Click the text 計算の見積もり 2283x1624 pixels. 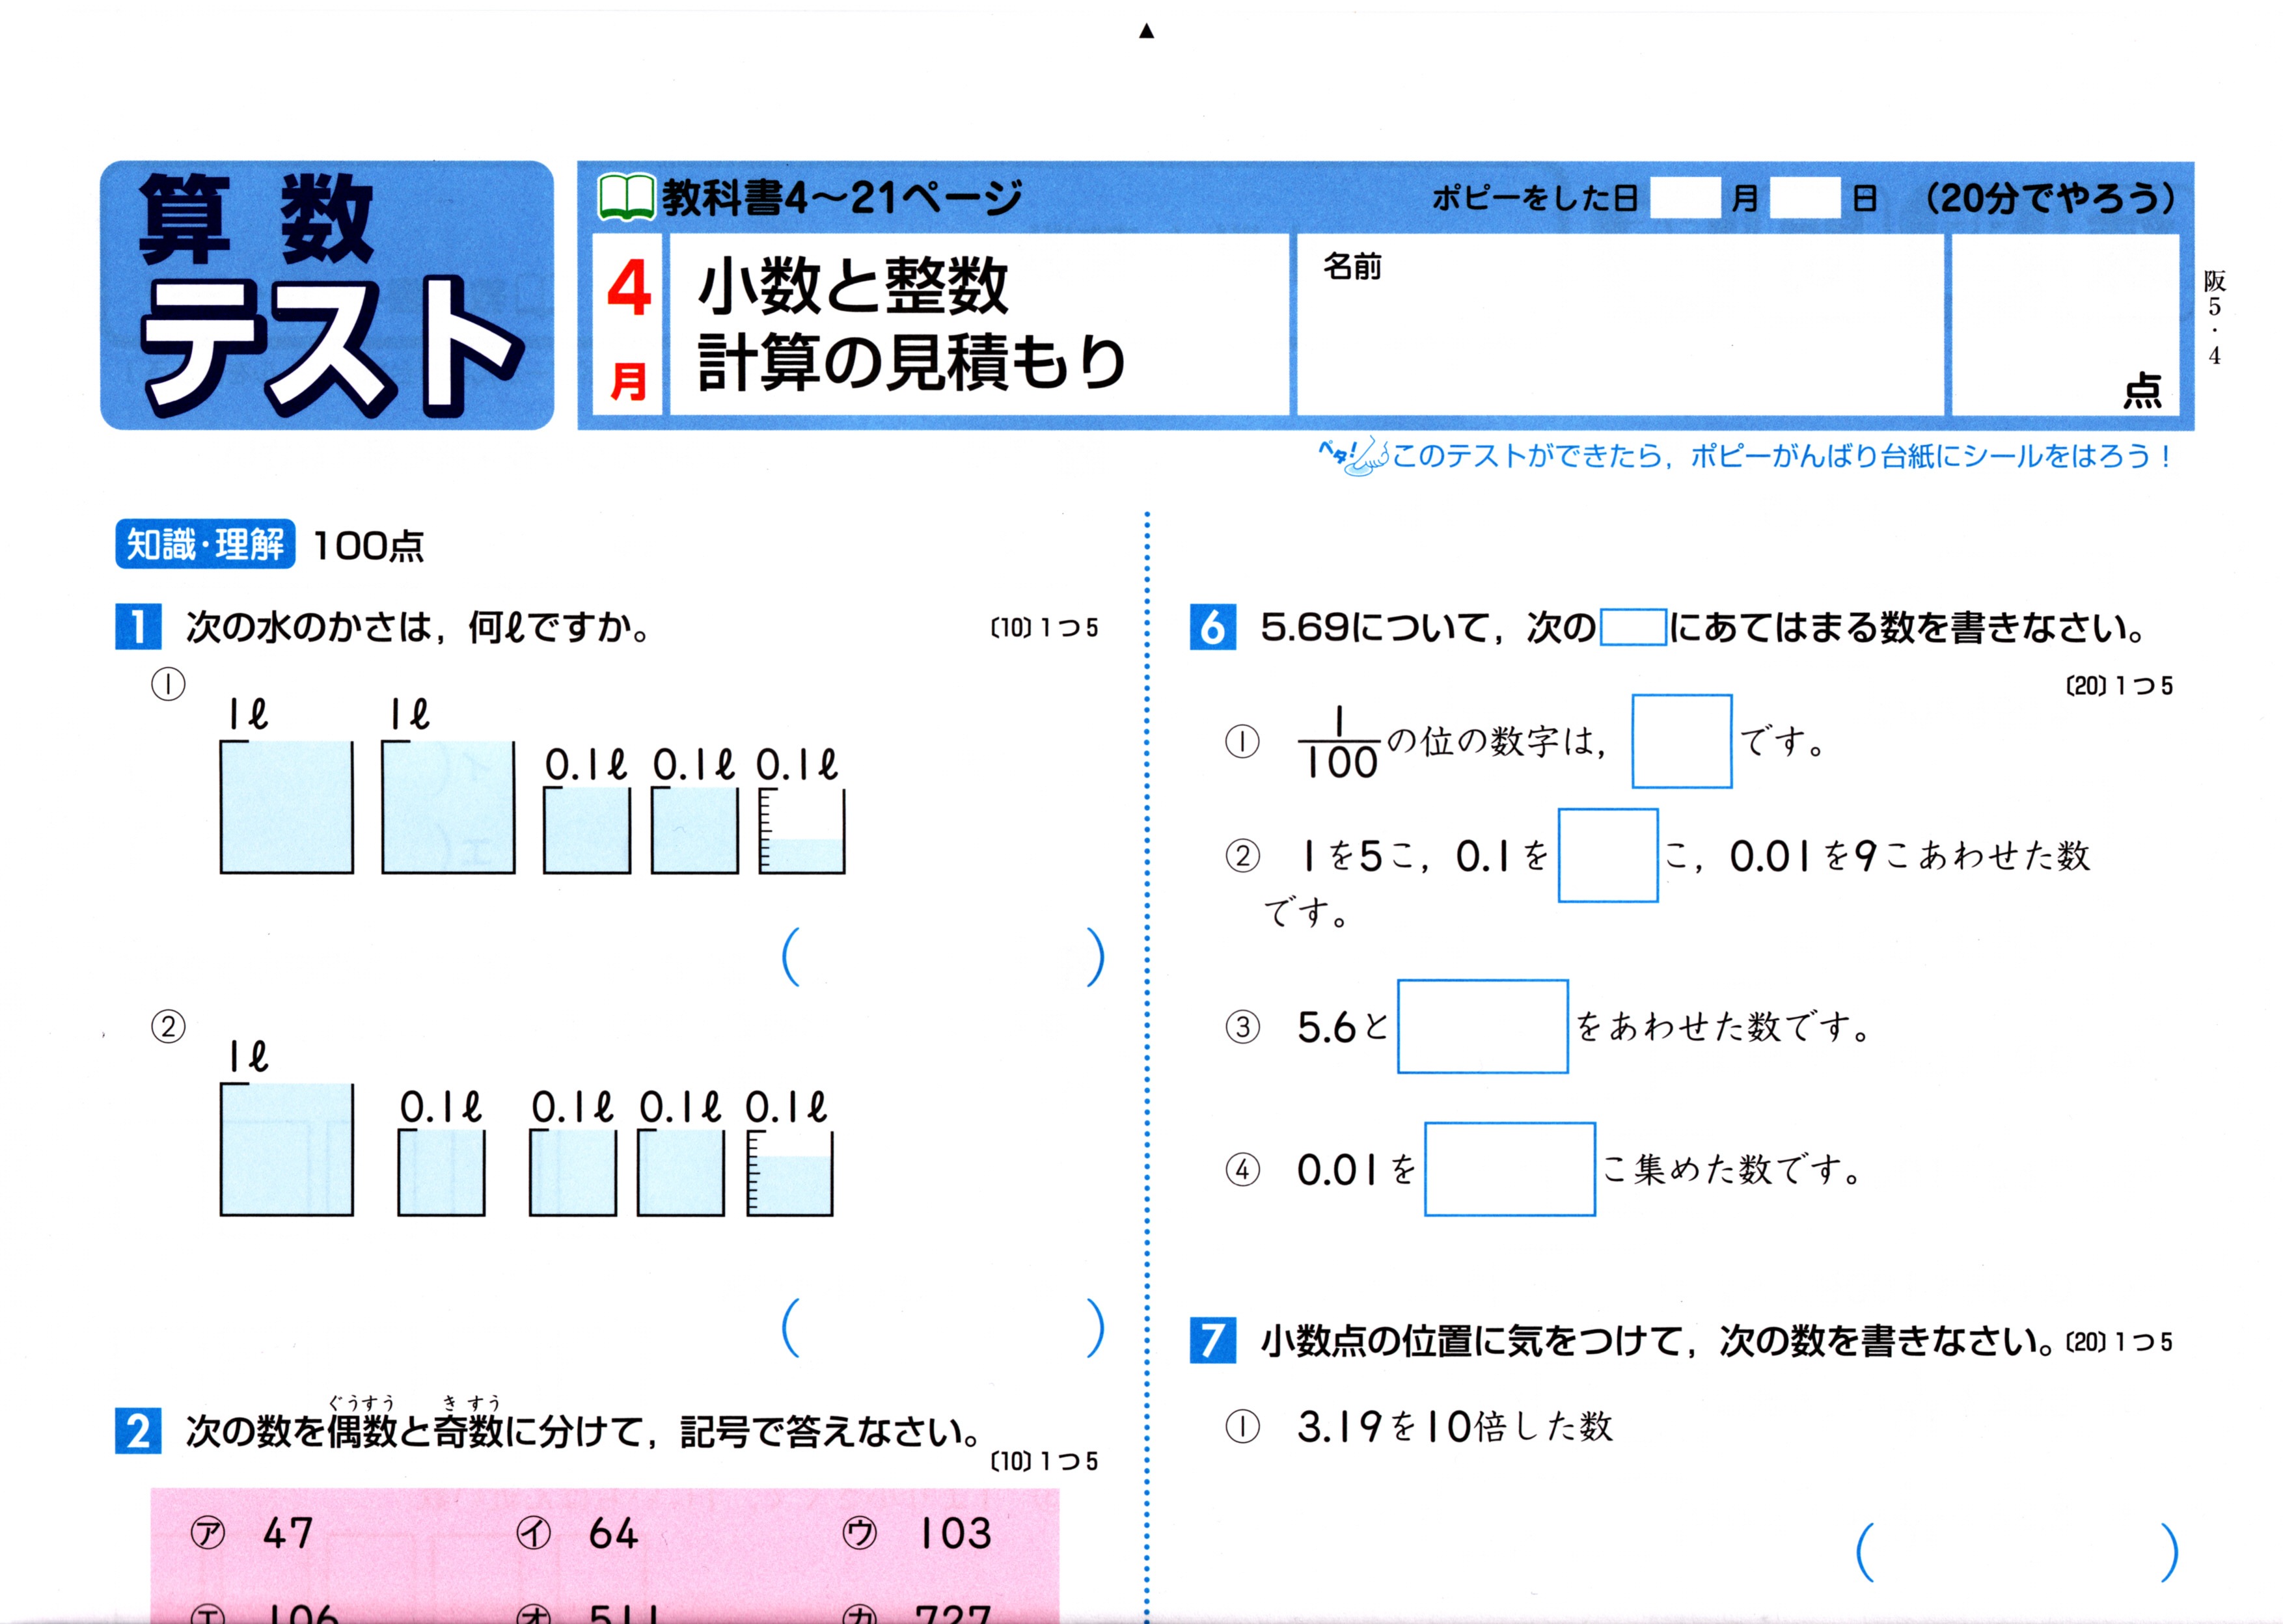[912, 362]
